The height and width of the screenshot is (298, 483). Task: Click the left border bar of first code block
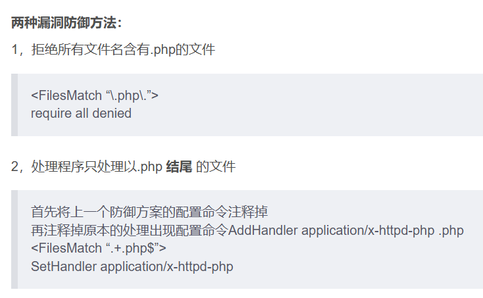pos(14,105)
